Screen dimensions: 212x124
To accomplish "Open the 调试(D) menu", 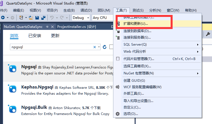I will click(86, 10).
